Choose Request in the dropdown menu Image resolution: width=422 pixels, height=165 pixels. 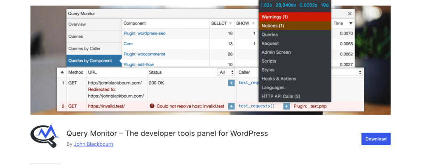point(295,44)
